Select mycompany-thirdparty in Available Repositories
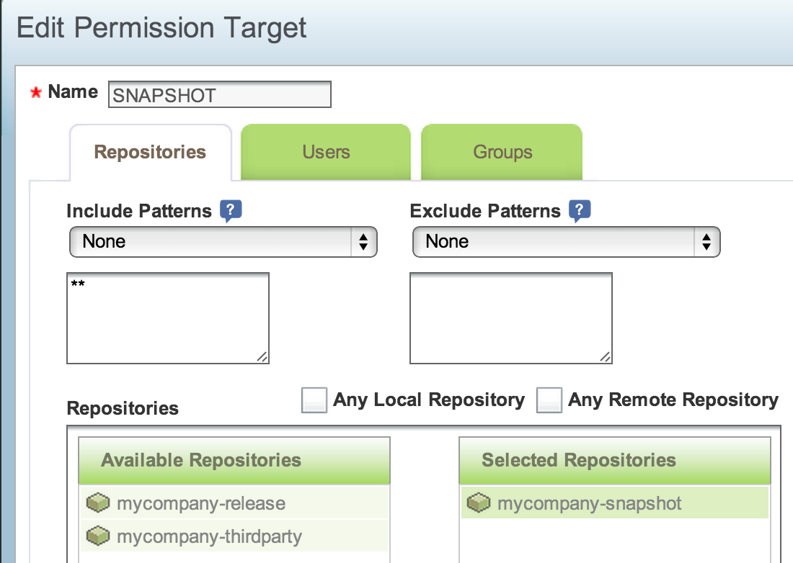793x563 pixels. tap(209, 536)
